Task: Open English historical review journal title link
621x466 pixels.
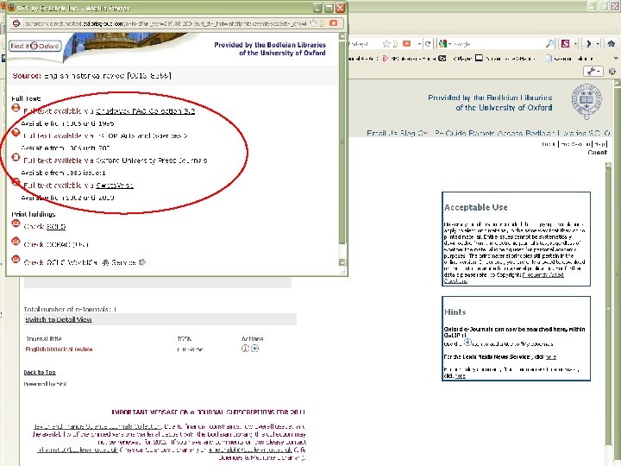Action: 59,349
